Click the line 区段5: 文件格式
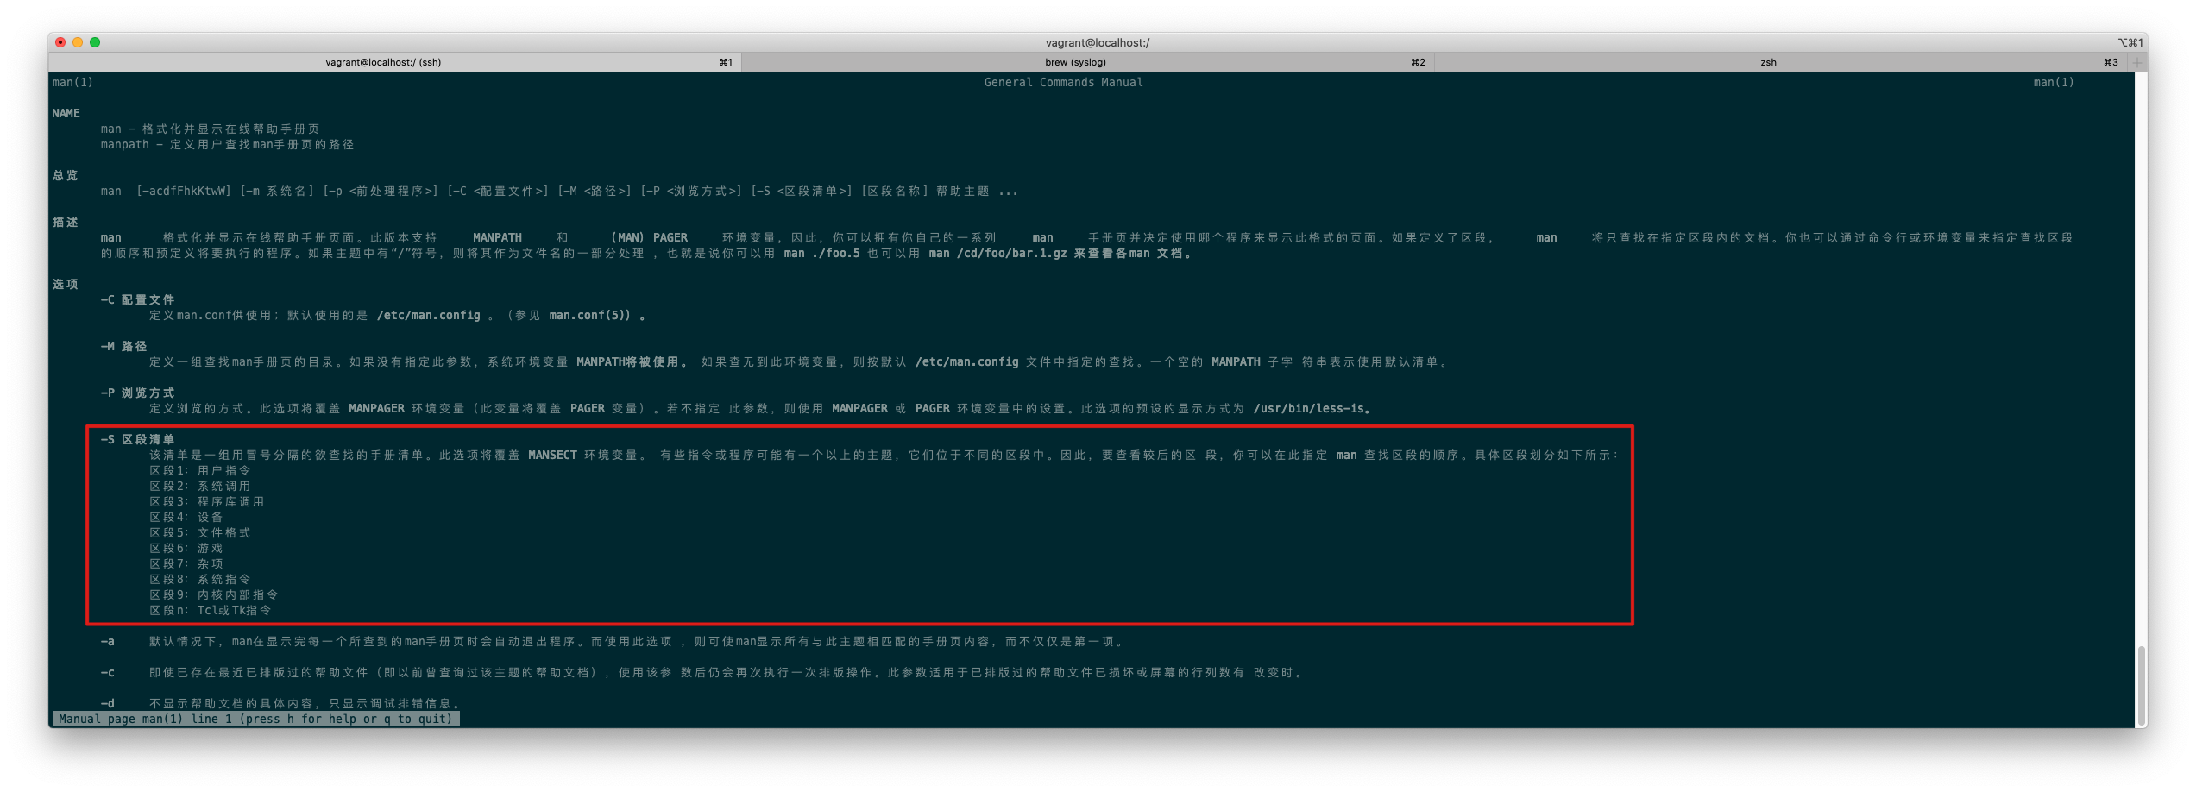 [200, 532]
